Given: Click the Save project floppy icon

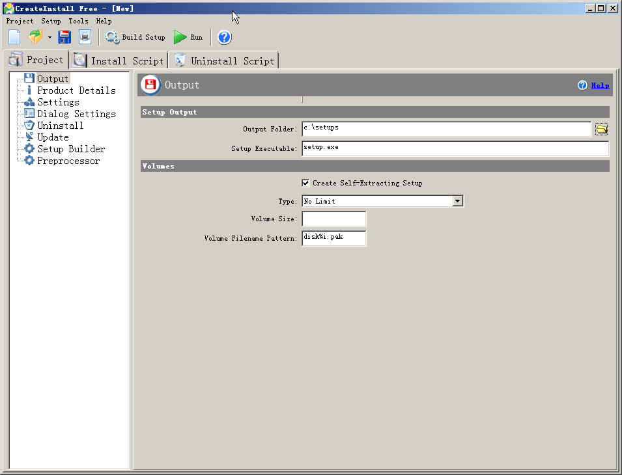Looking at the screenshot, I should [x=64, y=37].
